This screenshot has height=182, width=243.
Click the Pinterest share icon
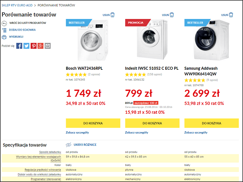point(34,46)
